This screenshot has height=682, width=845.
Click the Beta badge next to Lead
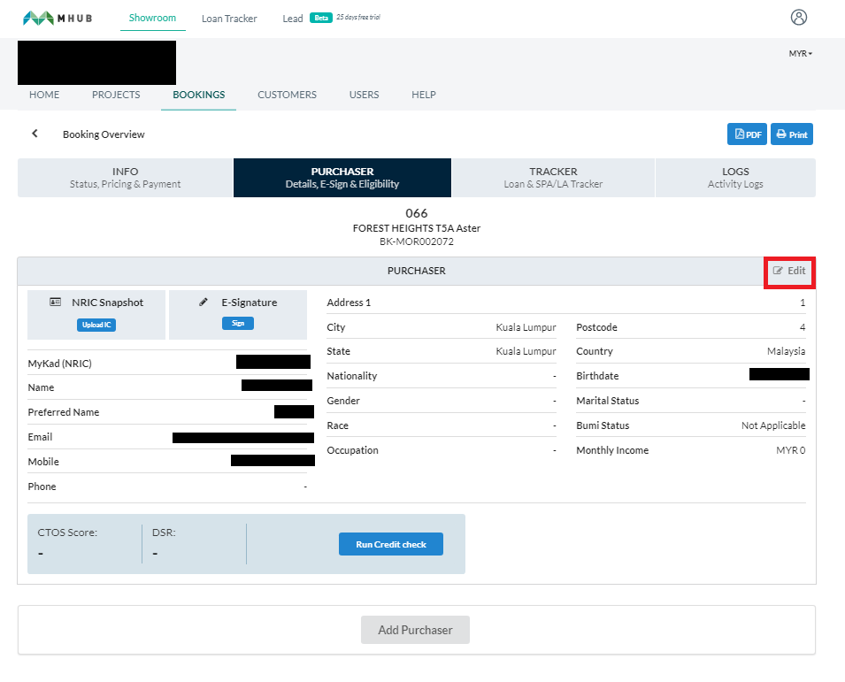coord(320,18)
